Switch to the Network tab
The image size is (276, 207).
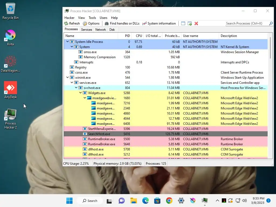[101, 30]
